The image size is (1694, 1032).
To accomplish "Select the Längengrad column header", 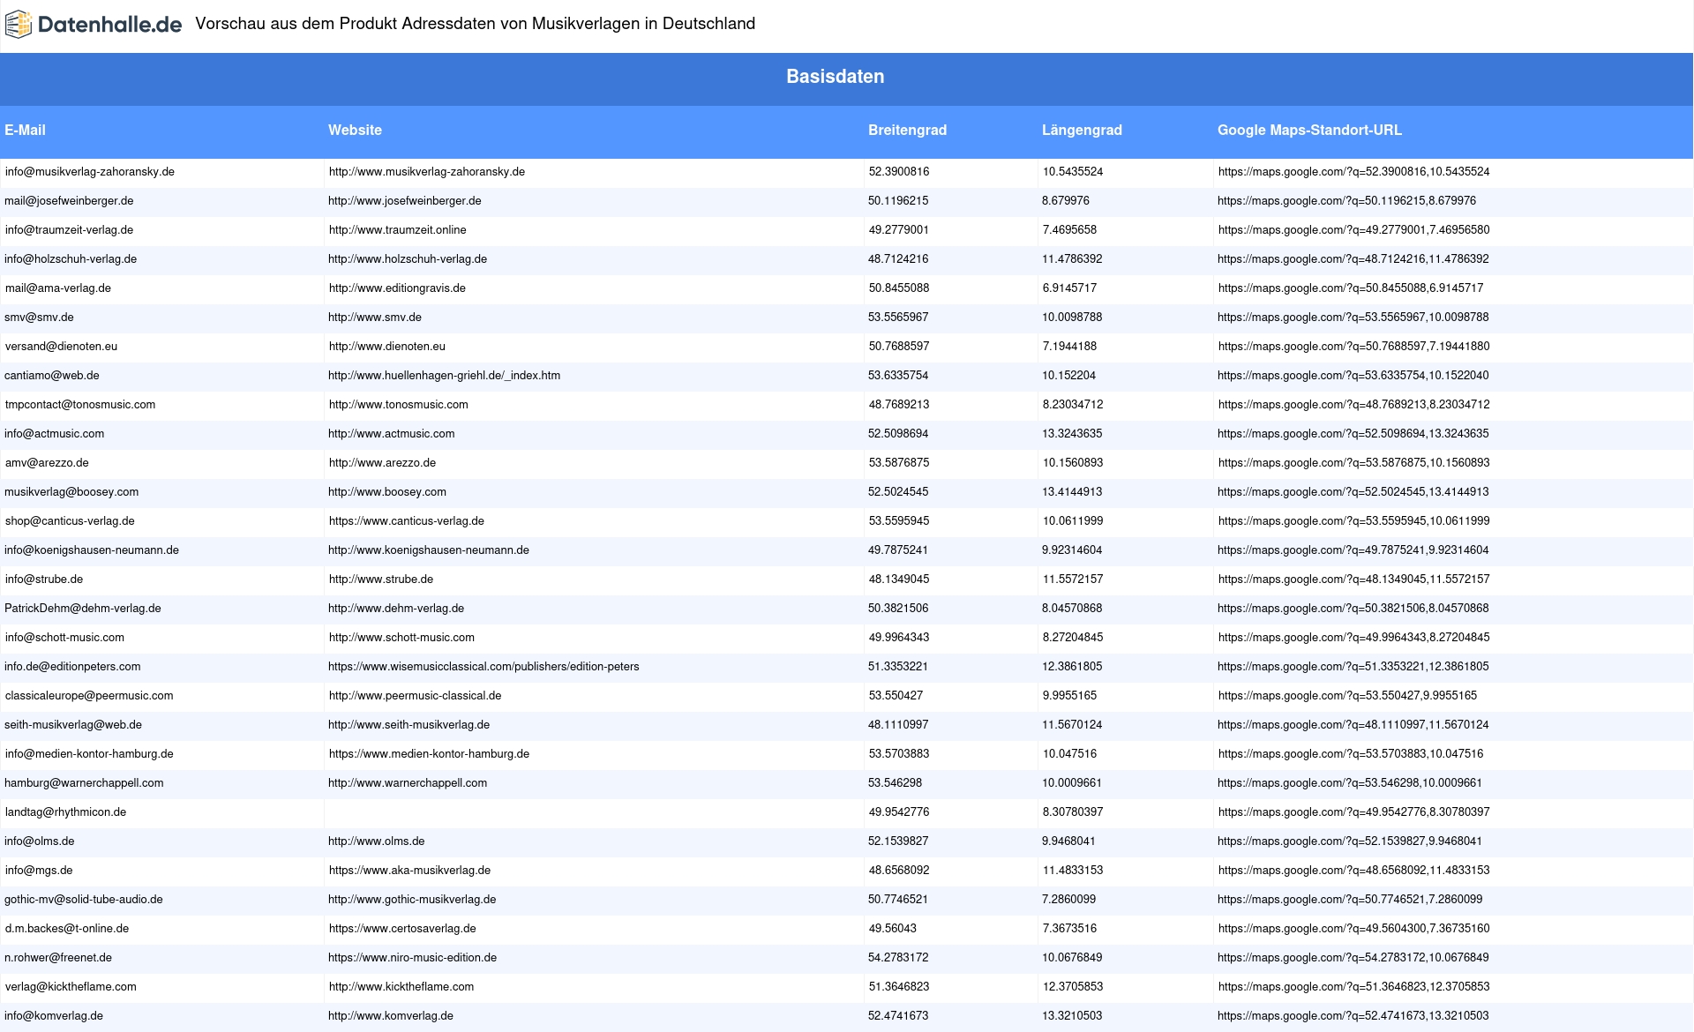I will (1082, 130).
